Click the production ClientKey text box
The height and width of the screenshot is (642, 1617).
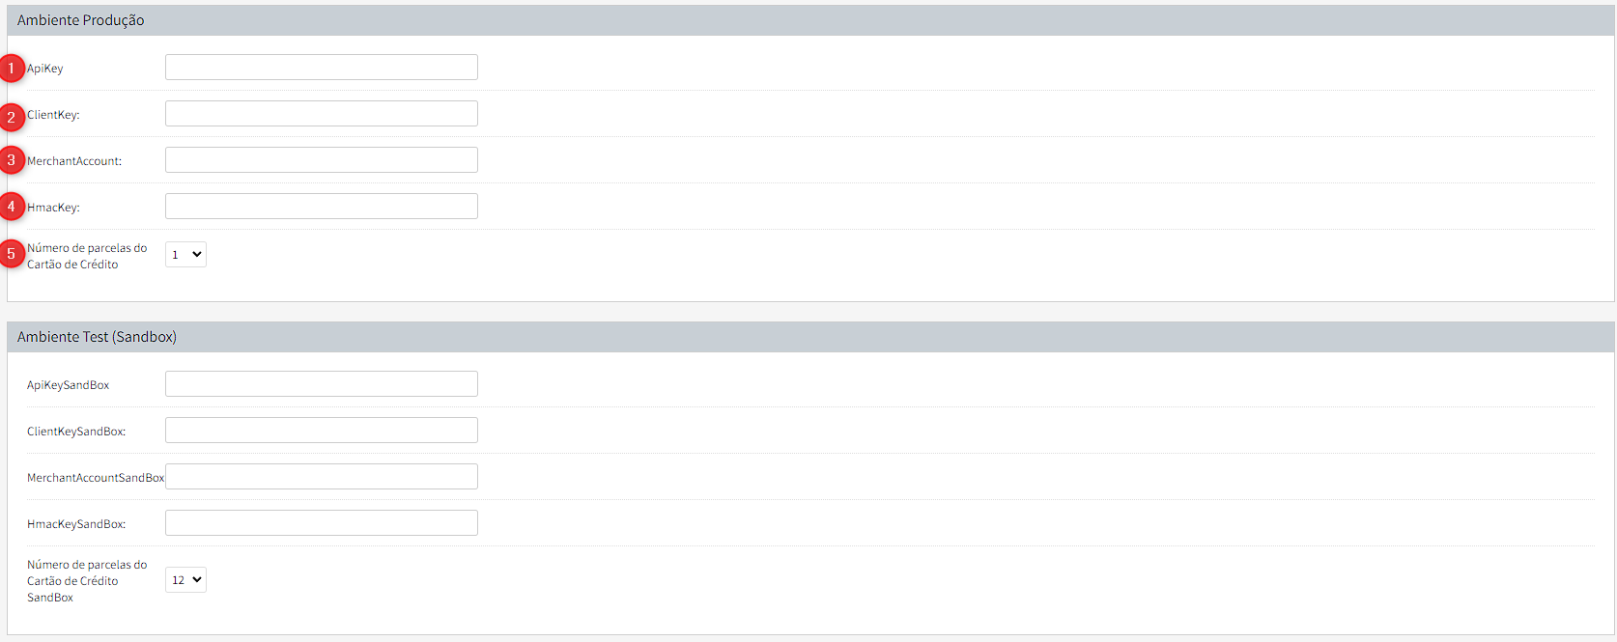pos(321,114)
